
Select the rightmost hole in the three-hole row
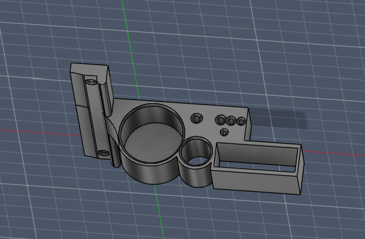click(x=241, y=121)
